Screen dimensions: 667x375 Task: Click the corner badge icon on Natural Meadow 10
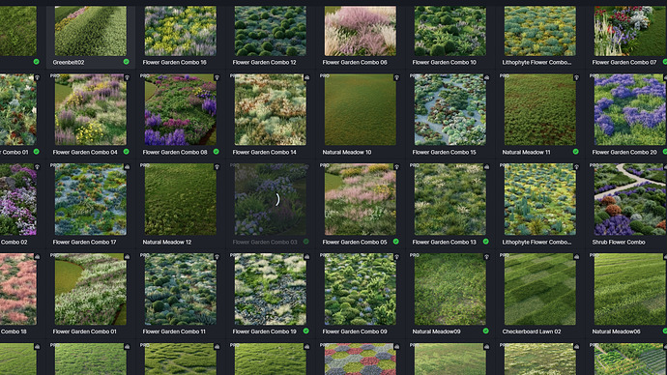click(x=396, y=78)
